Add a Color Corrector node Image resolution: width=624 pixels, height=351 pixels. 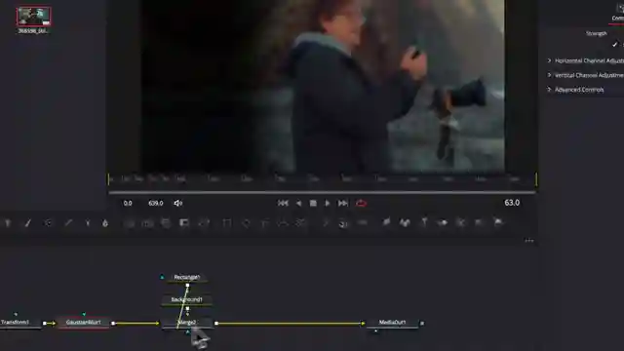point(48,223)
